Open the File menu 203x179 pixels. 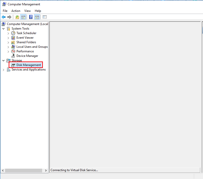tap(5, 11)
